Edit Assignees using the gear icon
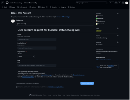Image resolution: width=130 pixels, height=100 pixels. click(118, 13)
